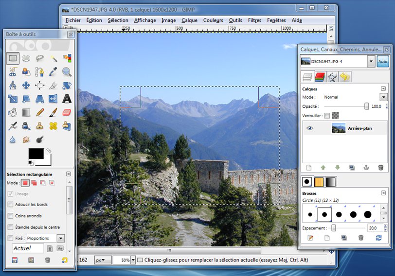Switch to the Channels tab
The width and height of the screenshot is (395, 276).
320,76
